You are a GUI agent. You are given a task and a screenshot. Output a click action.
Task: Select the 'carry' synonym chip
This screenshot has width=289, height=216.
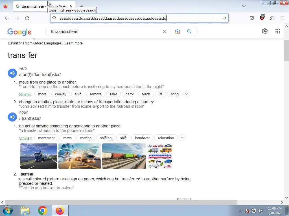(130, 94)
